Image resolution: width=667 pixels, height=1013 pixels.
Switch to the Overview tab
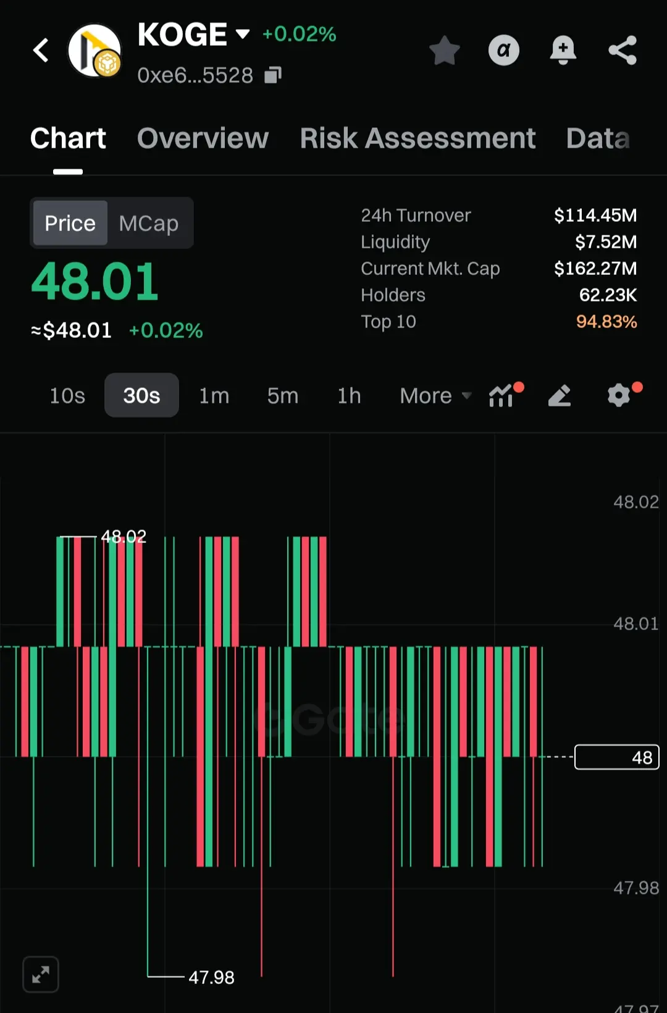[203, 138]
